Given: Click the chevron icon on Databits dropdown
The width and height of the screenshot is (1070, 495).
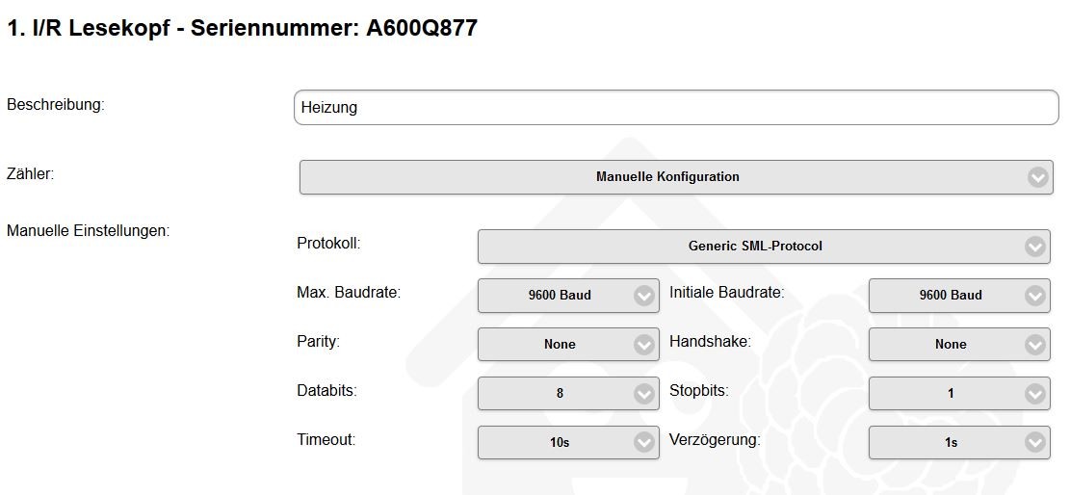Looking at the screenshot, I should tap(644, 394).
